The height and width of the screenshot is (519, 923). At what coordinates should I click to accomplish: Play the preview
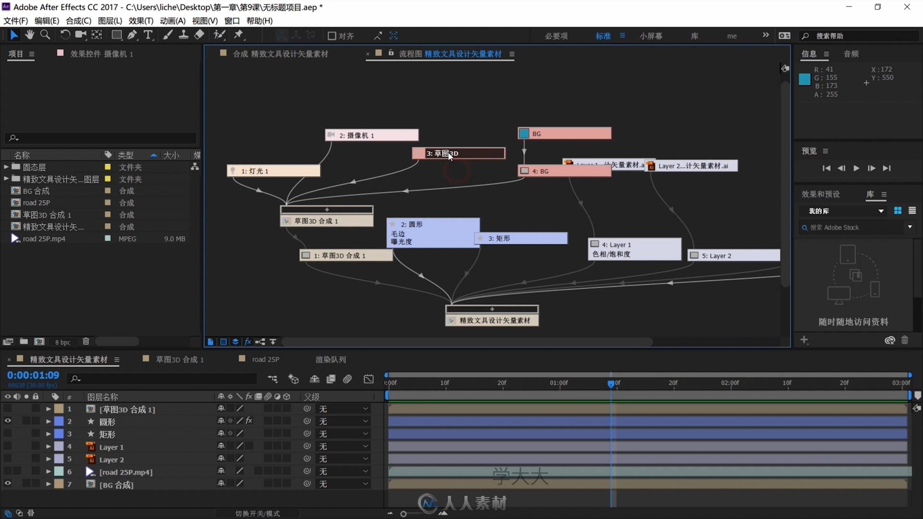(x=856, y=168)
